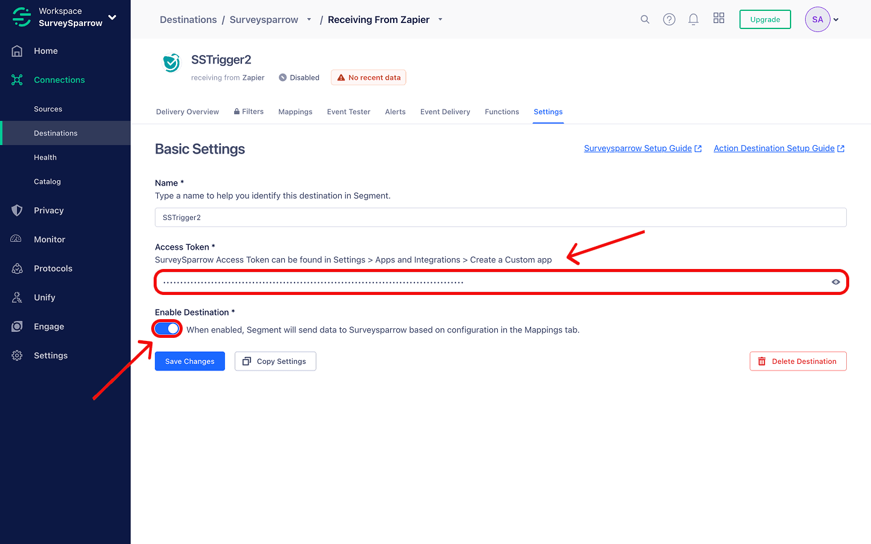Click the Privacy shield icon
This screenshot has height=544, width=871.
17,210
